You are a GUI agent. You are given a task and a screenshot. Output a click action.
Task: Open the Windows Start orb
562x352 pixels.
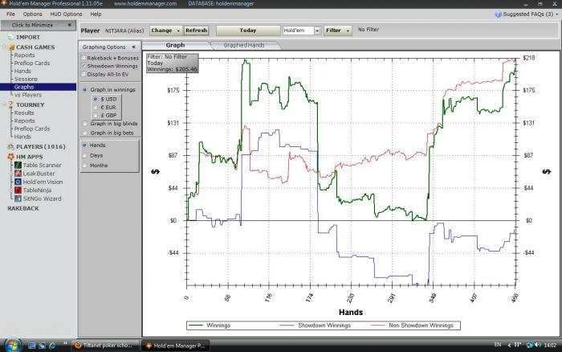[x=12, y=346]
